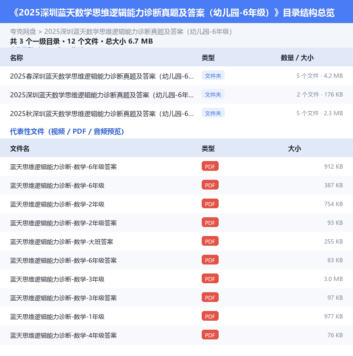Click PDF badge in 数学-1年级 row

pos(210,316)
